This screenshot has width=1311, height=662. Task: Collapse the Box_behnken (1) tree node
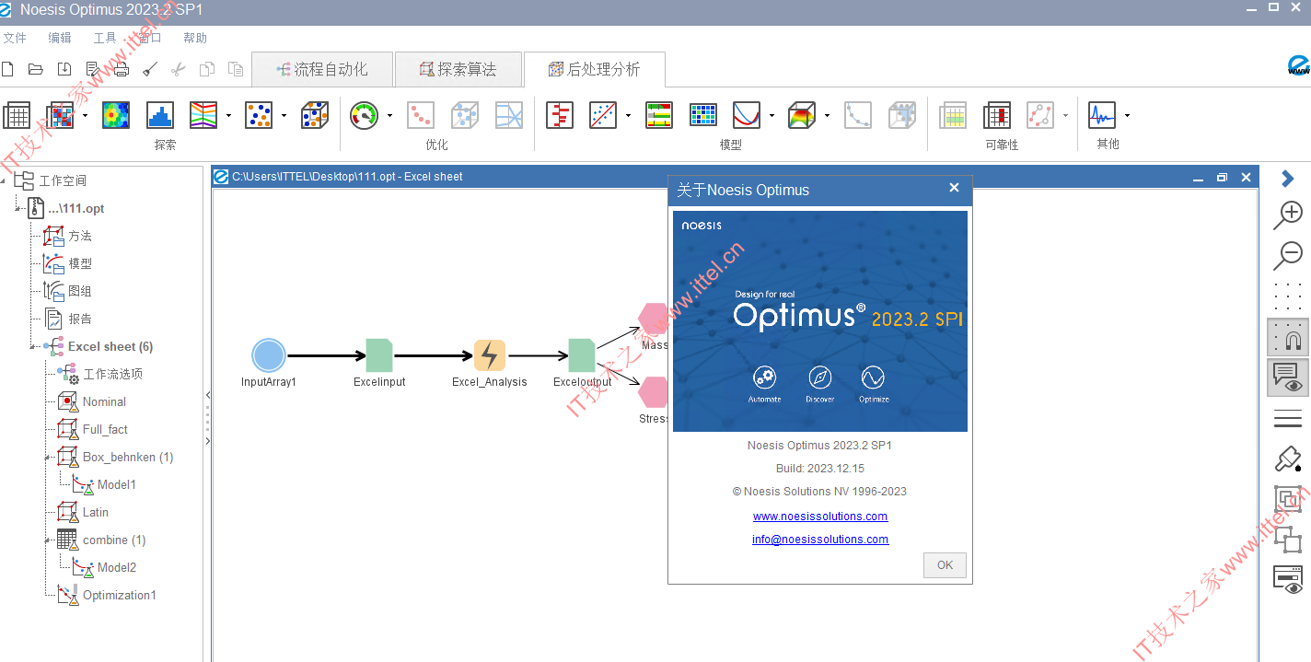pyautogui.click(x=47, y=458)
